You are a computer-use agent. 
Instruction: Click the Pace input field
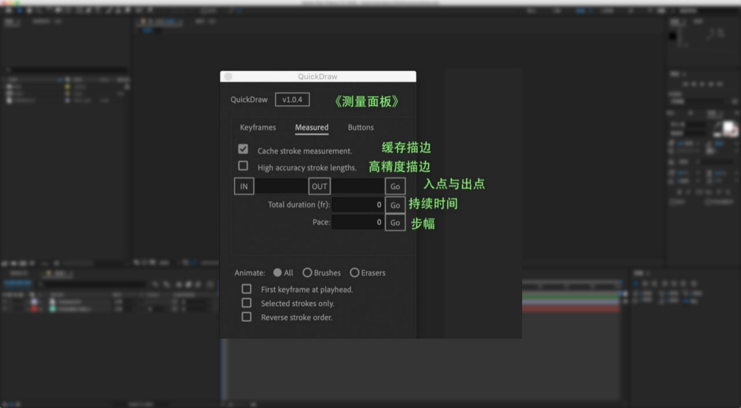tap(358, 222)
